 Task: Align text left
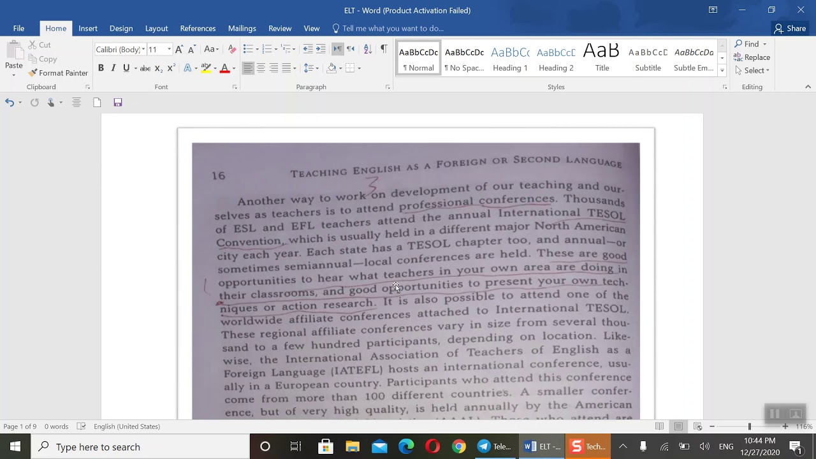click(248, 68)
